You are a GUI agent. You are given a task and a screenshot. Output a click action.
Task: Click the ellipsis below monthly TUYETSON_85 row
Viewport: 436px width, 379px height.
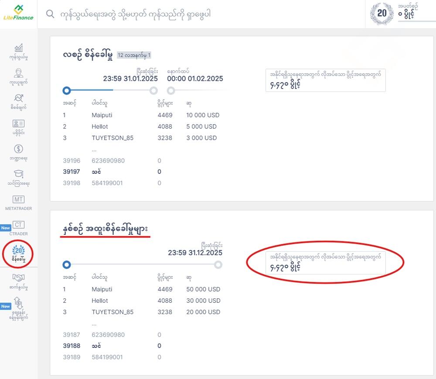94,150
